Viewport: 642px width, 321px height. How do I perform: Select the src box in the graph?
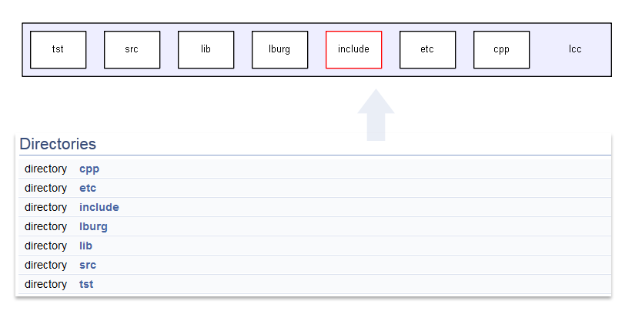(x=132, y=49)
